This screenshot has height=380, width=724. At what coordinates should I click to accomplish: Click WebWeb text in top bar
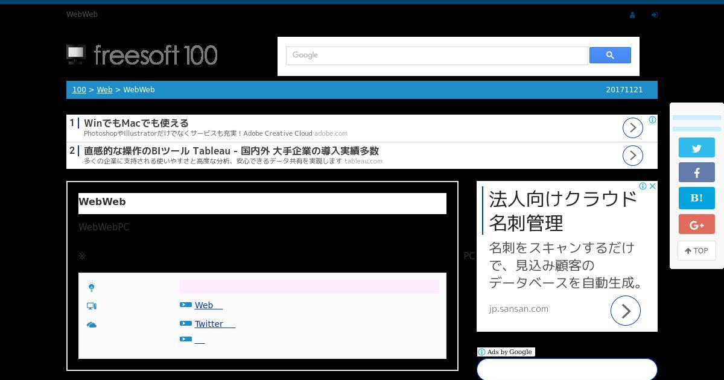[82, 14]
